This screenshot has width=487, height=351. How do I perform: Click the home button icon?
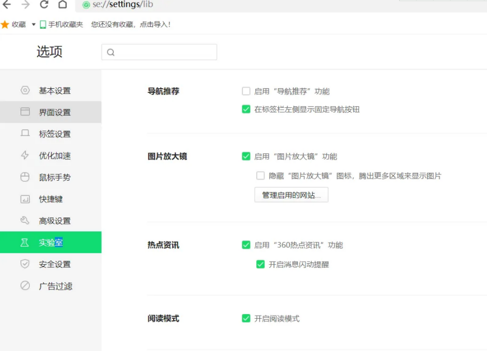(63, 5)
